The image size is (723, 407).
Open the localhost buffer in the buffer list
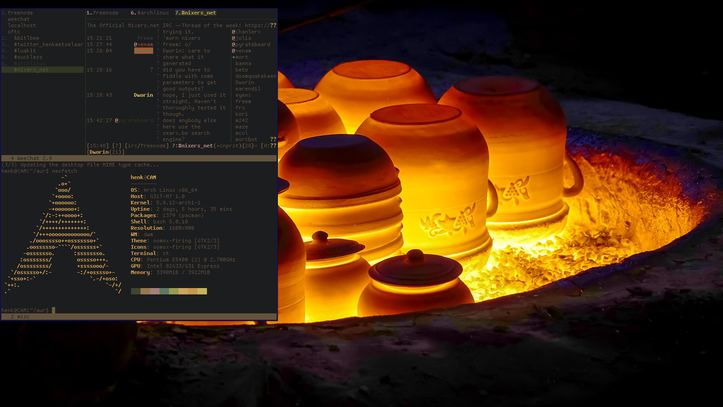[x=22, y=25]
